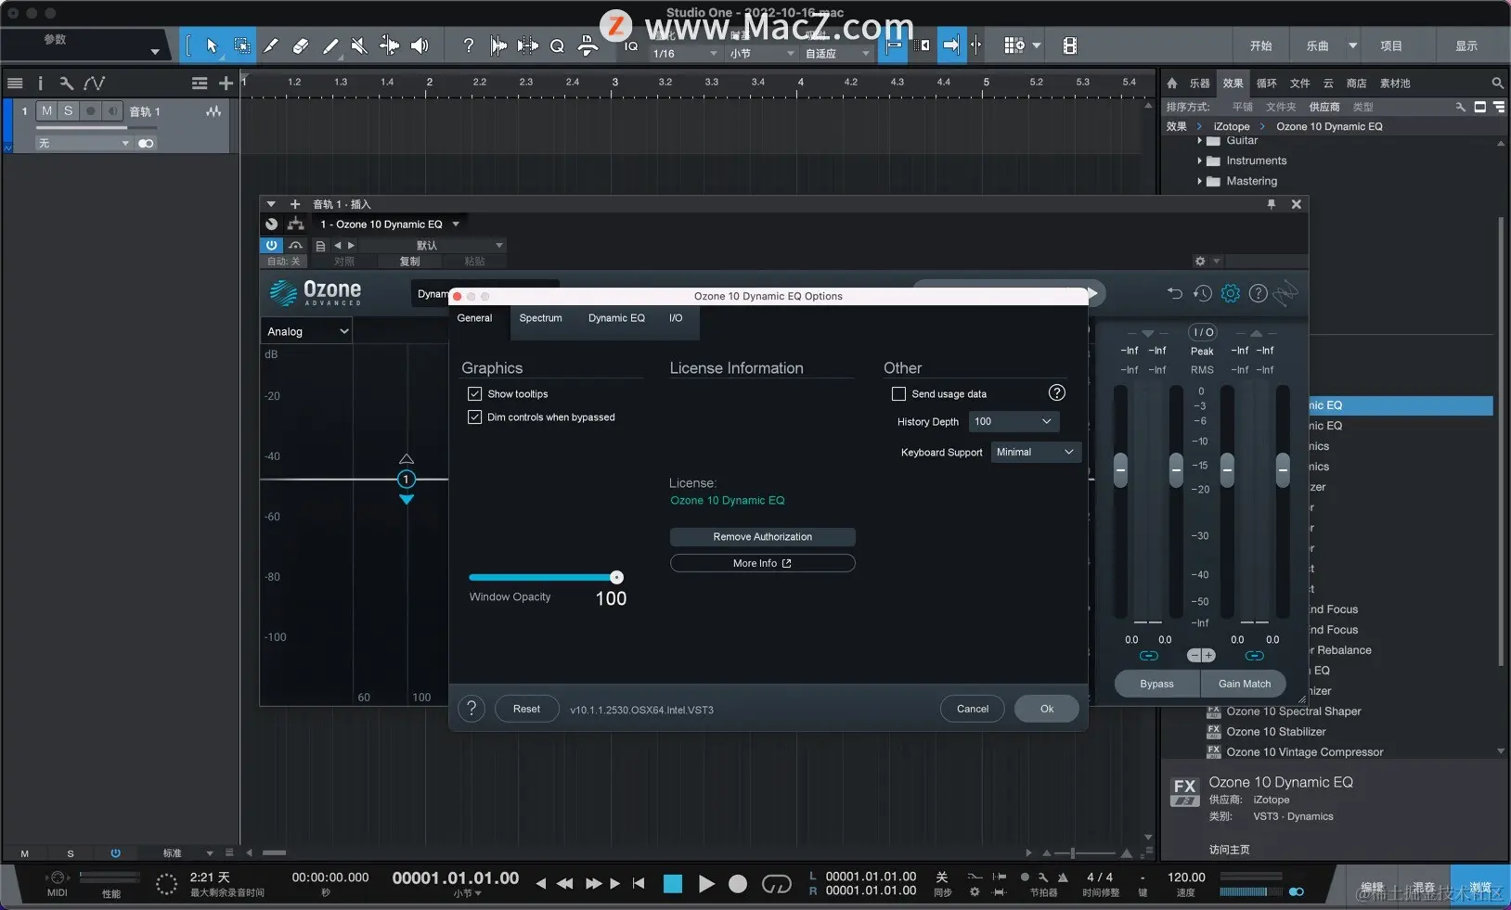Click the Bypass button
Image resolution: width=1511 pixels, height=910 pixels.
[x=1156, y=684]
